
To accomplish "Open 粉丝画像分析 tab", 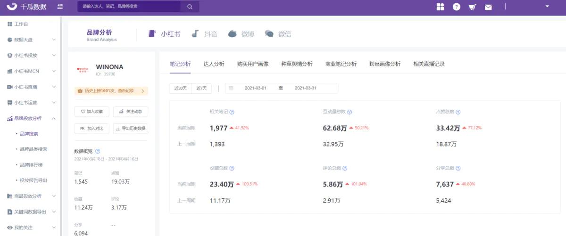I will [x=385, y=64].
